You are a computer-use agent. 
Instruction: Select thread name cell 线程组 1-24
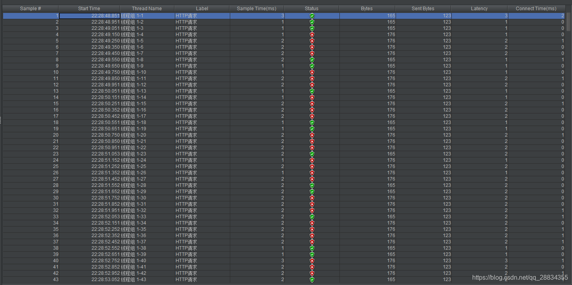tap(147, 160)
